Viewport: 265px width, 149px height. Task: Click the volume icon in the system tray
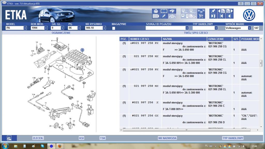[x=244, y=146]
